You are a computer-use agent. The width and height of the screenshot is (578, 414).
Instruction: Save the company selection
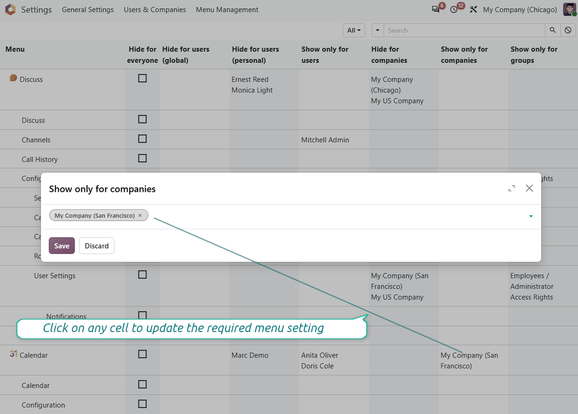(x=62, y=246)
